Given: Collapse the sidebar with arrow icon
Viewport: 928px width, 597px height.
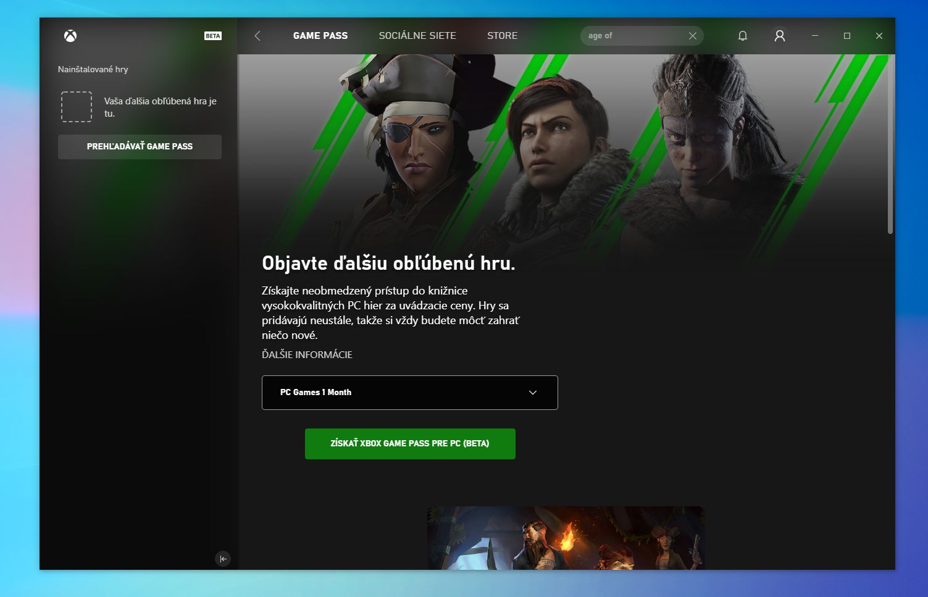Looking at the screenshot, I should coord(223,559).
